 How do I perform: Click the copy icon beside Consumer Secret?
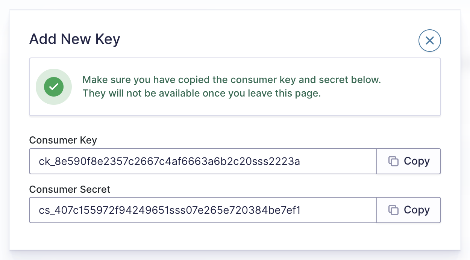[x=393, y=210]
